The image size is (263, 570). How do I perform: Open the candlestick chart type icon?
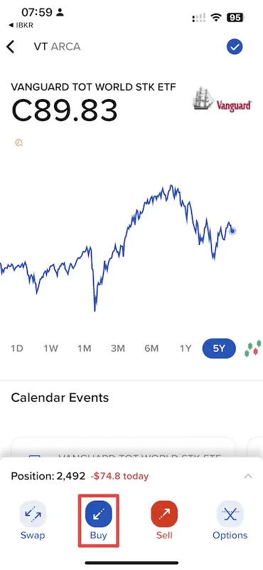click(253, 348)
